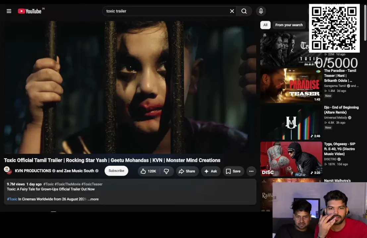Start voice search with microphone icon
Screen dimensions: 367x238
click(x=261, y=11)
